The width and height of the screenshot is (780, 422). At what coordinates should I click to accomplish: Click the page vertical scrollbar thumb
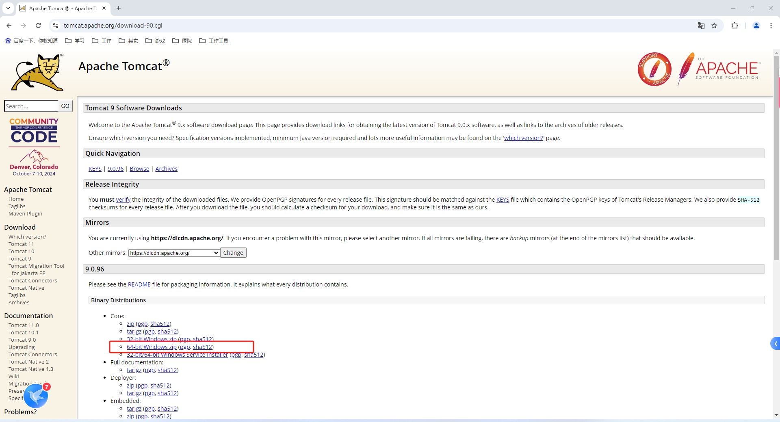tap(776, 158)
